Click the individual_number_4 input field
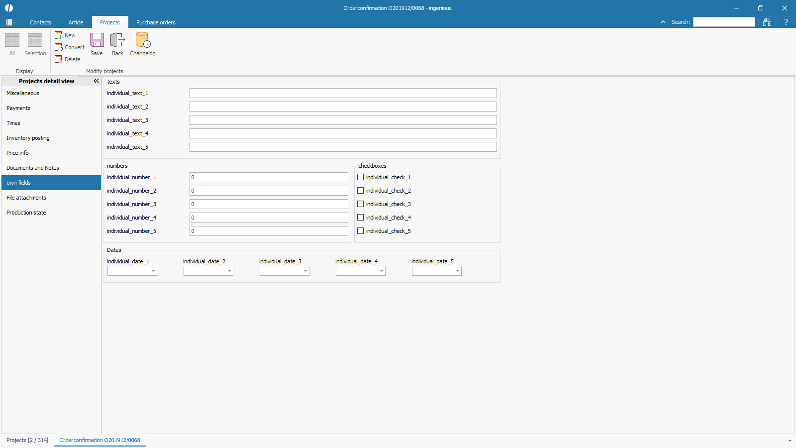 pyautogui.click(x=269, y=218)
